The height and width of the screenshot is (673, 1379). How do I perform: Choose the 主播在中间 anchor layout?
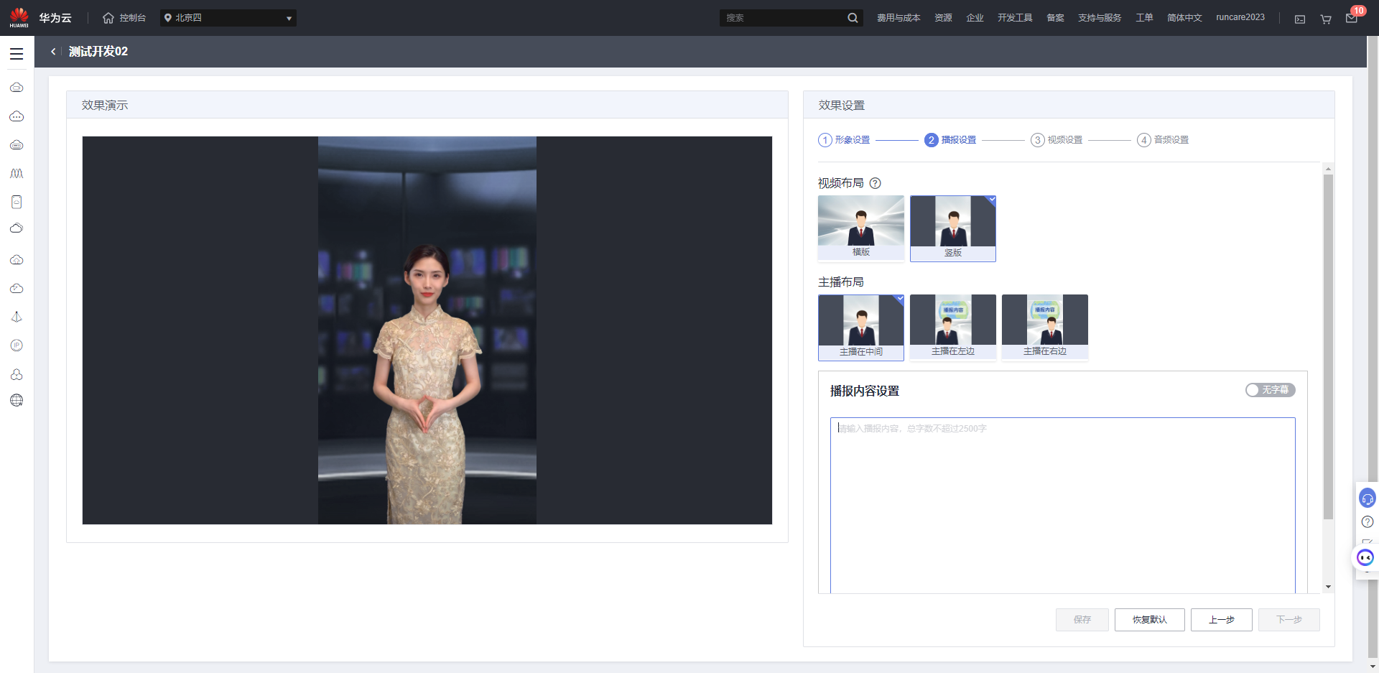[861, 328]
